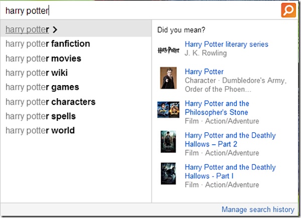Click into the search box containing harry potter
This screenshot has width=301, height=218.
coord(140,11)
